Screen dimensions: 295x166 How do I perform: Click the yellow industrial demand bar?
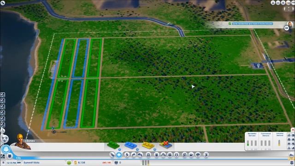click(279, 143)
